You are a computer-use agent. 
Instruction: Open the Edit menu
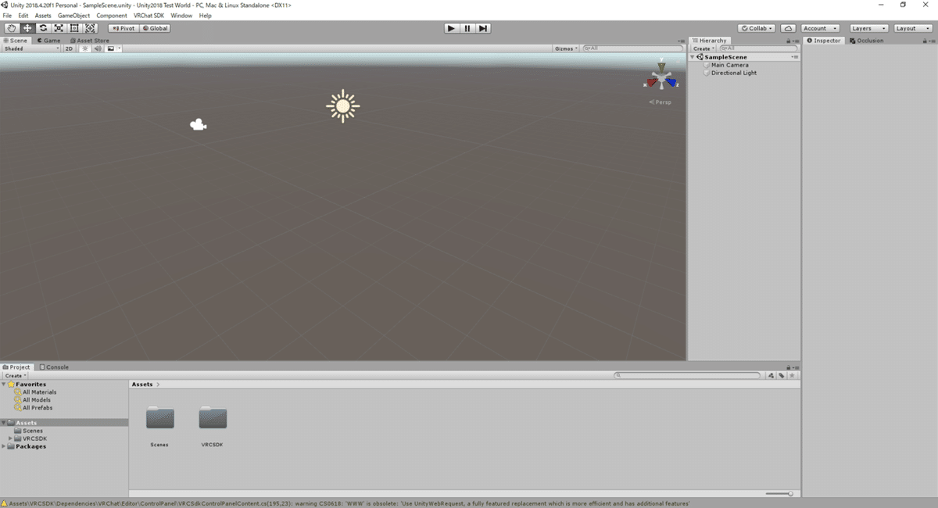coord(23,16)
